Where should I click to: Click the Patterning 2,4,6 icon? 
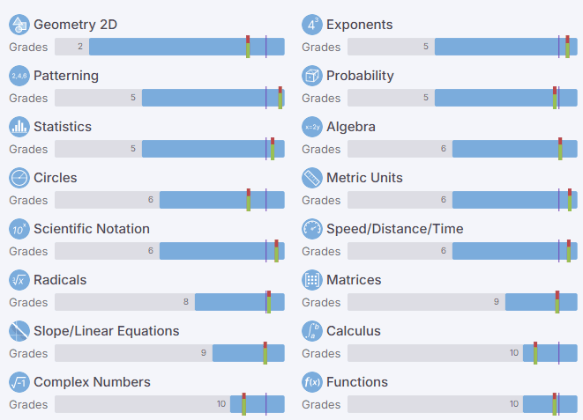(19, 76)
